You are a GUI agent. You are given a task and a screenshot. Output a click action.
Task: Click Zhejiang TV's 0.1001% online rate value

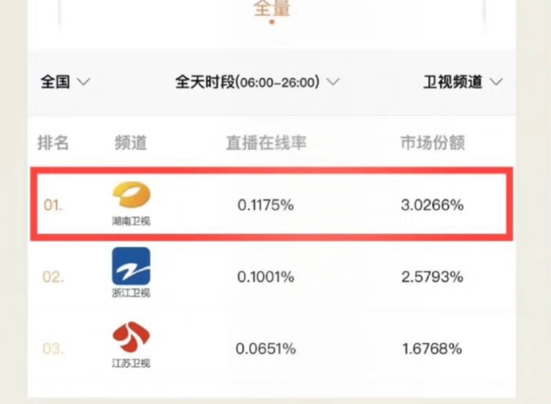[x=266, y=277]
